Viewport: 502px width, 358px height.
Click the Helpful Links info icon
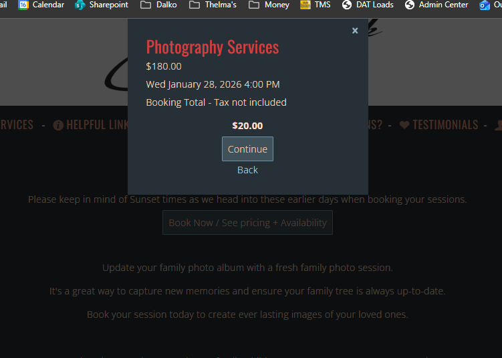click(58, 125)
